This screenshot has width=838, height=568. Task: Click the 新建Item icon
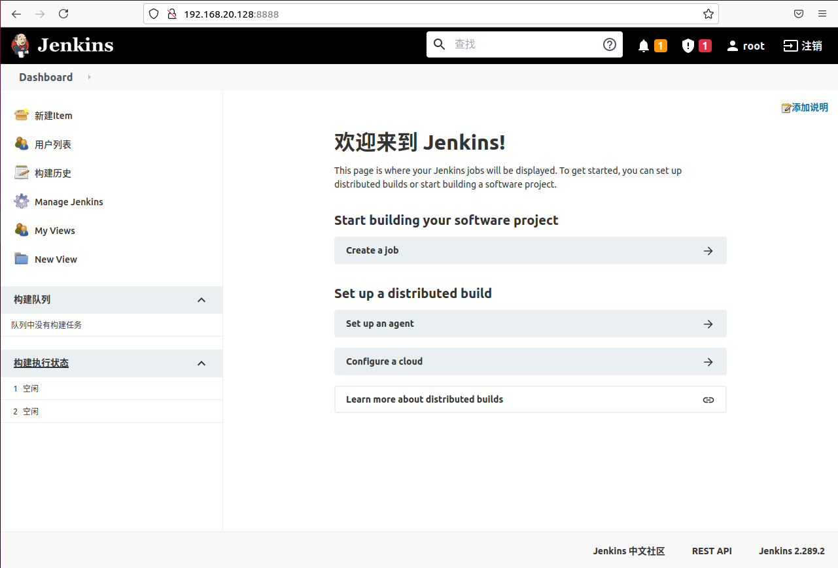22,115
